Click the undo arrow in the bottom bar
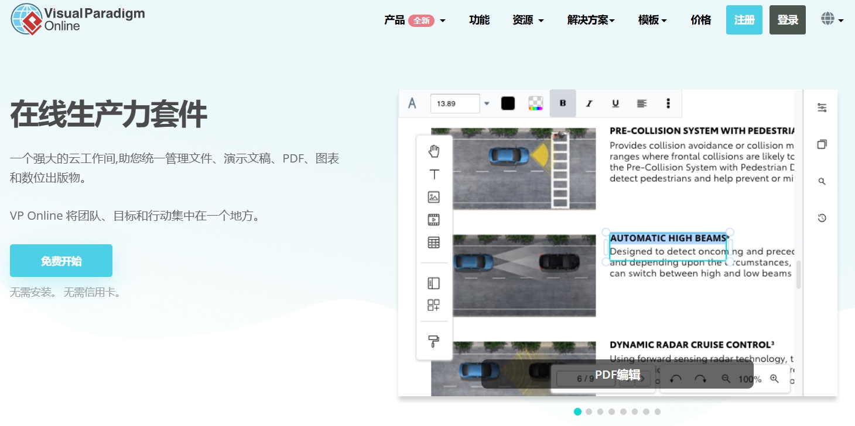This screenshot has height=426, width=855. click(x=676, y=379)
